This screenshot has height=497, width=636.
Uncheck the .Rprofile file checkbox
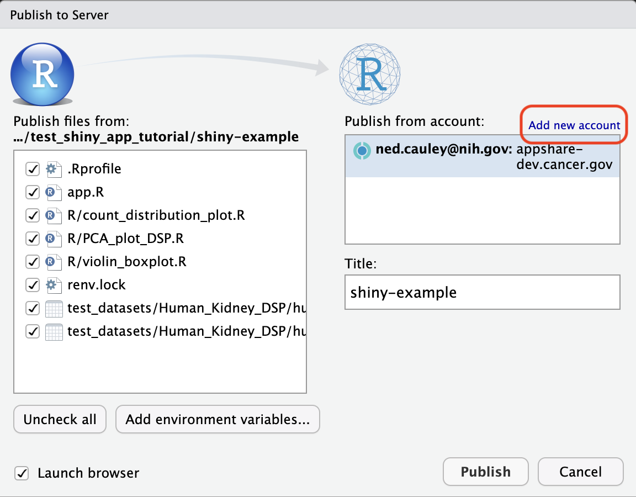pos(33,169)
